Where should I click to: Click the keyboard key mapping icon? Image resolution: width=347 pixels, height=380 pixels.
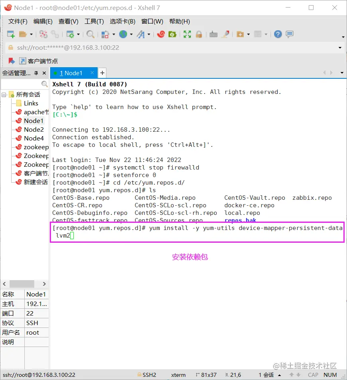[x=214, y=34]
